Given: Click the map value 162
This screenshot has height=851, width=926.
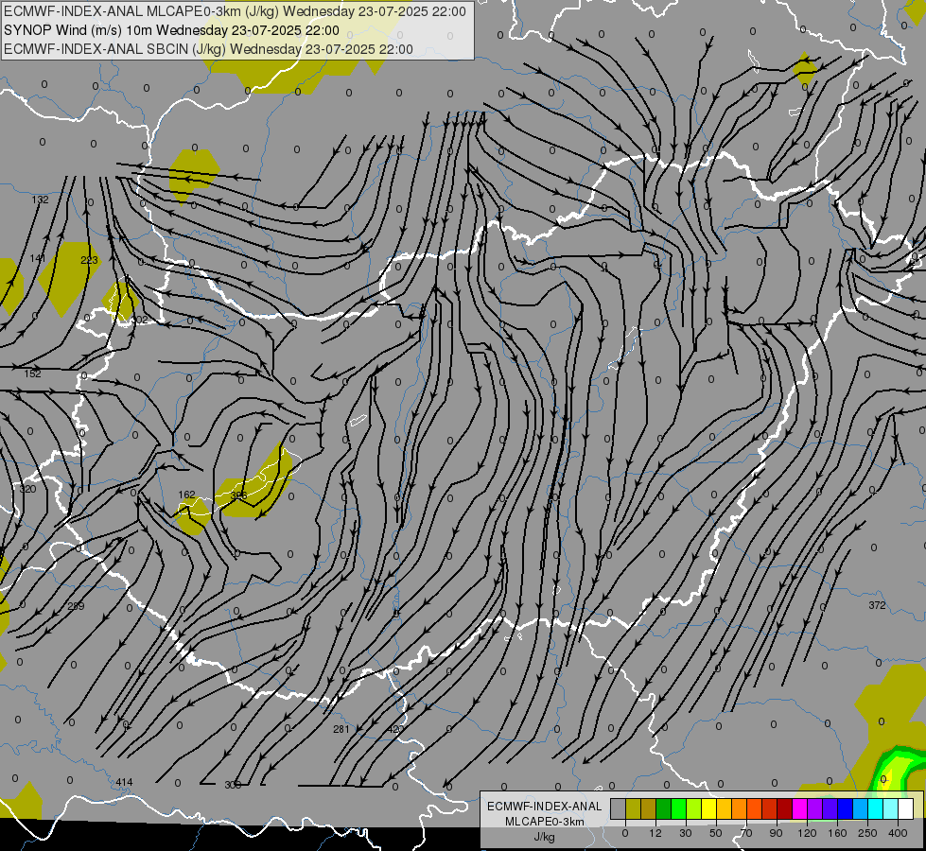Looking at the screenshot, I should click(186, 495).
